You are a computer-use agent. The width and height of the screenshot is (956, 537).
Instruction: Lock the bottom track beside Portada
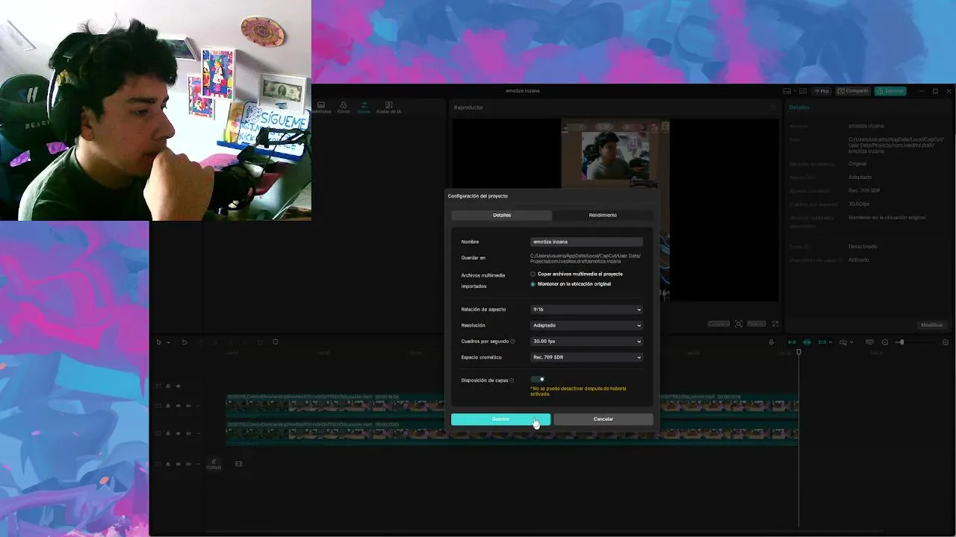click(x=168, y=464)
